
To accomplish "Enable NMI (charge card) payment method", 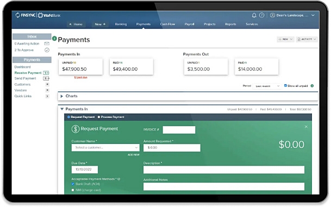I will point(73,190).
